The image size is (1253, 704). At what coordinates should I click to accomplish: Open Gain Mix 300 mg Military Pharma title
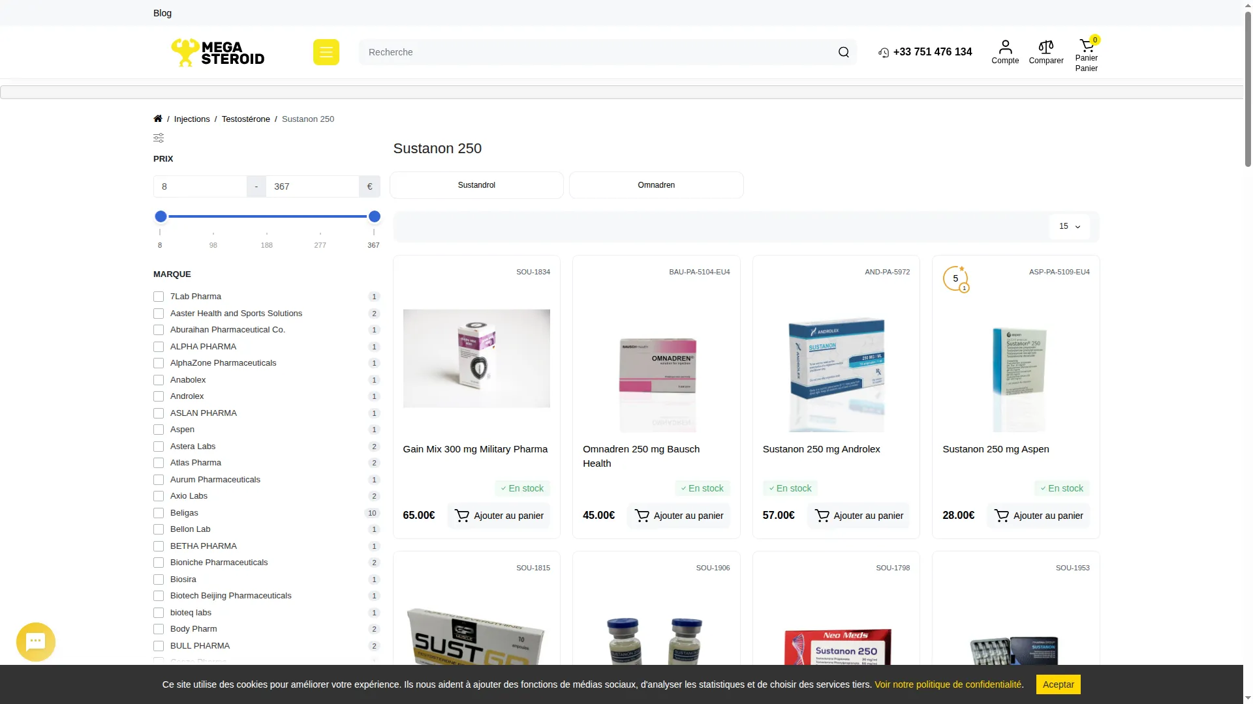[x=475, y=449]
